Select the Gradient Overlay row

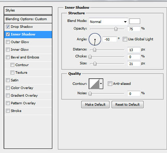click(x=28, y=96)
